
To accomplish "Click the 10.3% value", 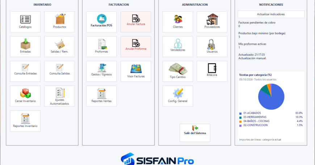I will pyautogui.click(x=299, y=117).
